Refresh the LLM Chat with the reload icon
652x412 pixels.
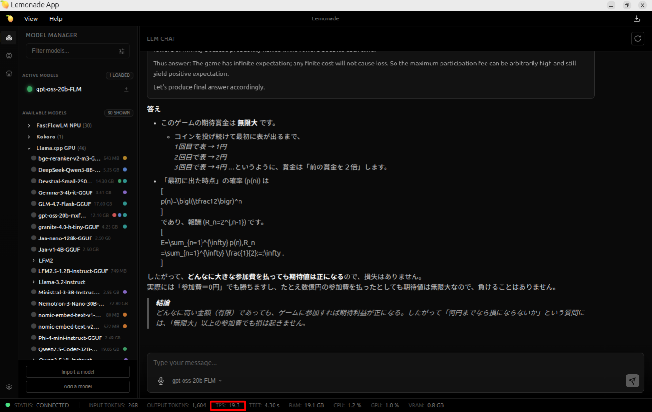click(637, 38)
